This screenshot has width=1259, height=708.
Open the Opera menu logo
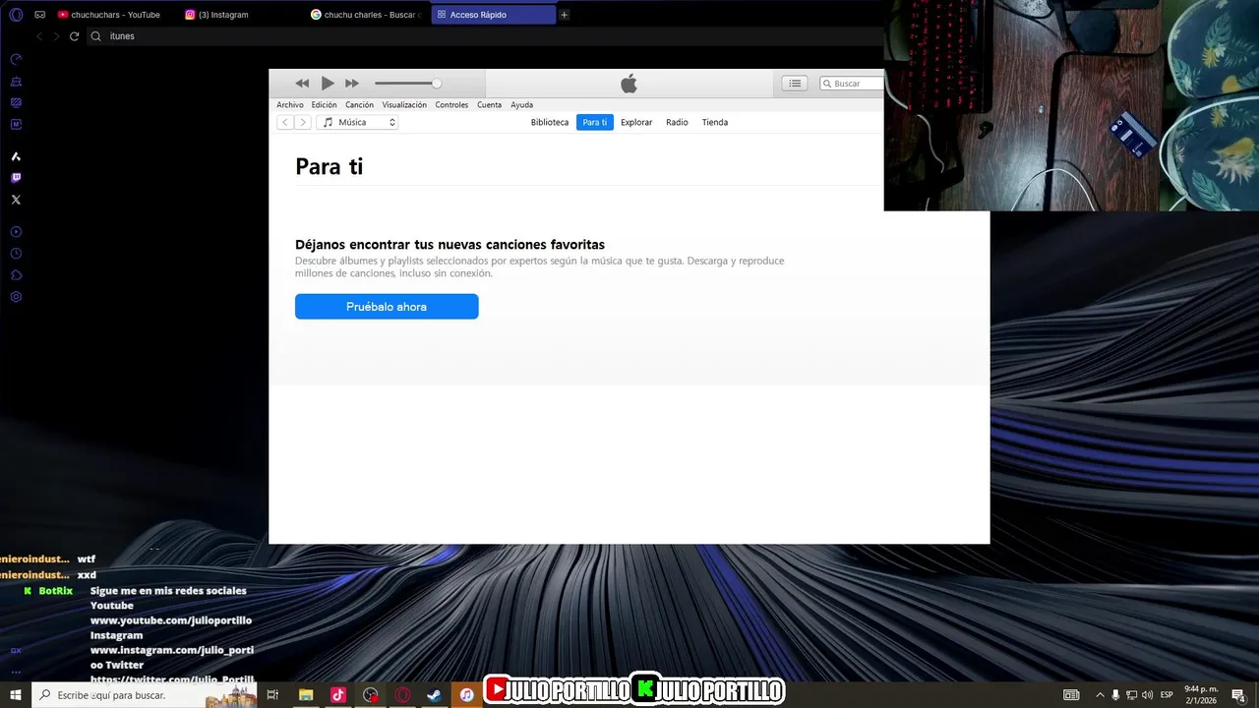(x=16, y=15)
